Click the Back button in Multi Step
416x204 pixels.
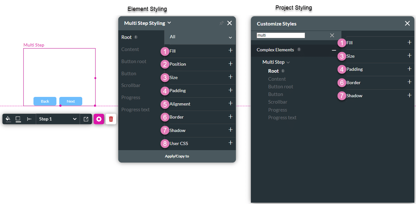click(x=45, y=101)
